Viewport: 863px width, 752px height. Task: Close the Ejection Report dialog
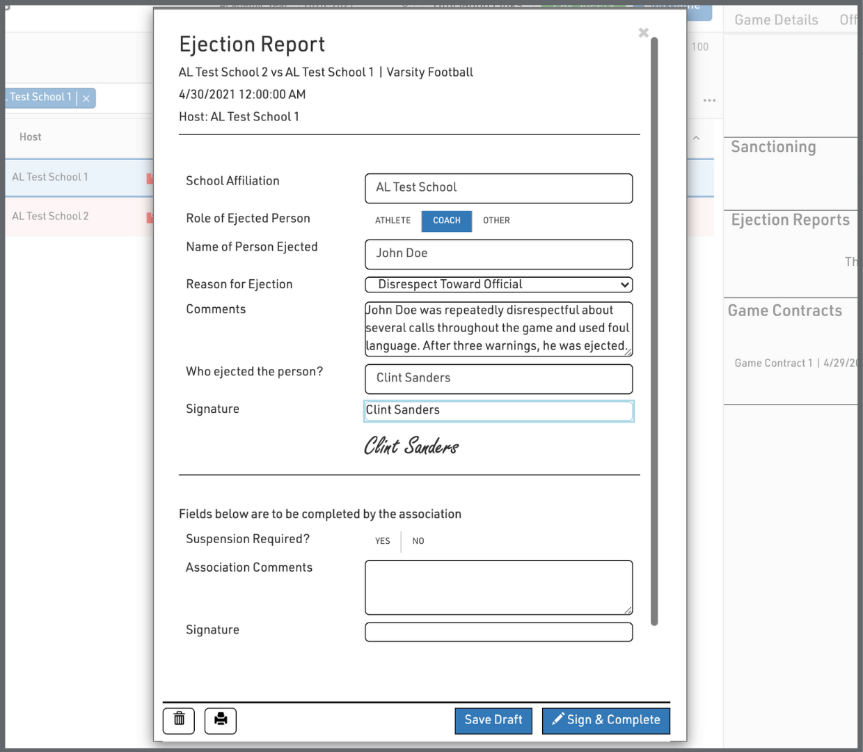pos(643,33)
